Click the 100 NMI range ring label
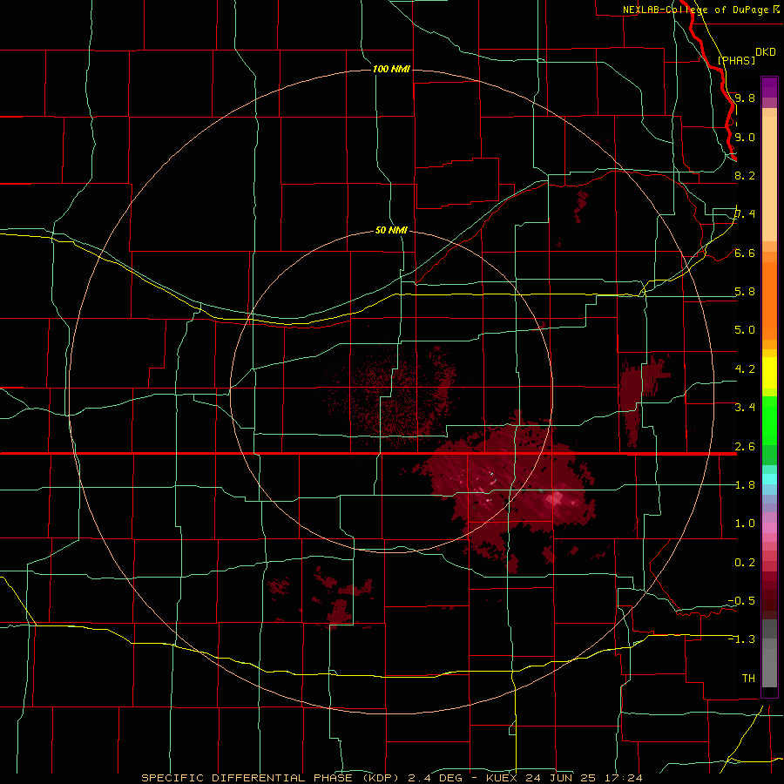 (391, 69)
